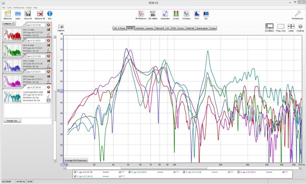Screen dimensions: 306x184
Task: Click the notes icon for Lyssningposition.mdat
Action: click(x=48, y=92)
